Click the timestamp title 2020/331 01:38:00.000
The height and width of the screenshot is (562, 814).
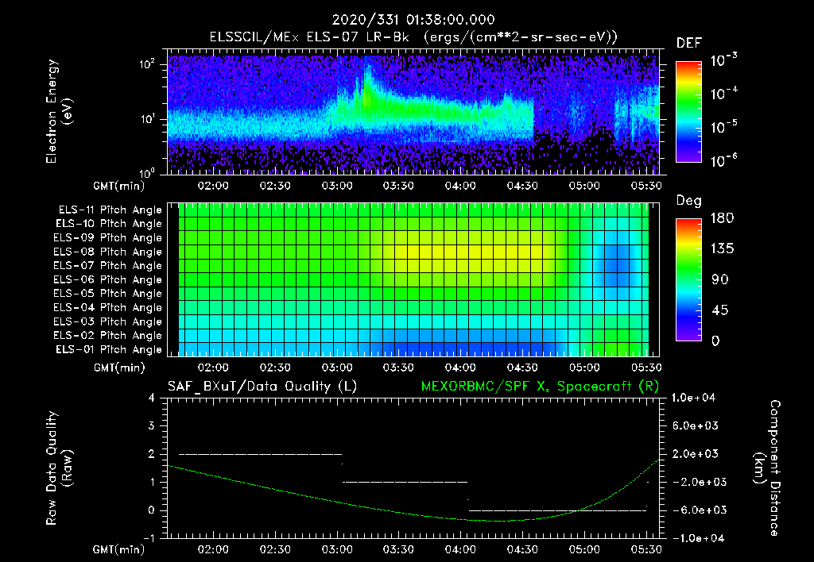click(413, 20)
